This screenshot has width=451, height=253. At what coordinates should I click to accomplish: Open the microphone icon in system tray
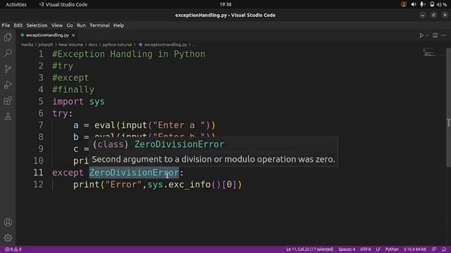coord(422,5)
